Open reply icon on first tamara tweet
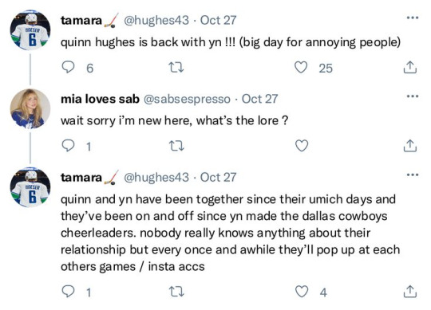 coord(68,67)
